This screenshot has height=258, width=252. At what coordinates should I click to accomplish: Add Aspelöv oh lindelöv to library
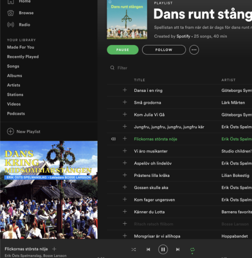click(125, 163)
